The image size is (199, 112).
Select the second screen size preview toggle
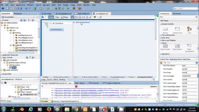coord(76,17)
